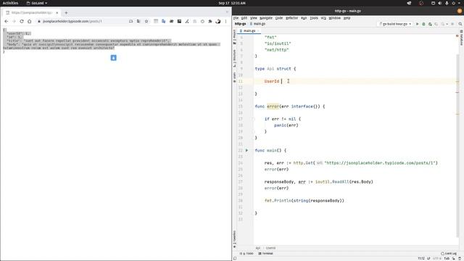
Task: Click the blue JSON formatter button on page
Action: click(113, 58)
